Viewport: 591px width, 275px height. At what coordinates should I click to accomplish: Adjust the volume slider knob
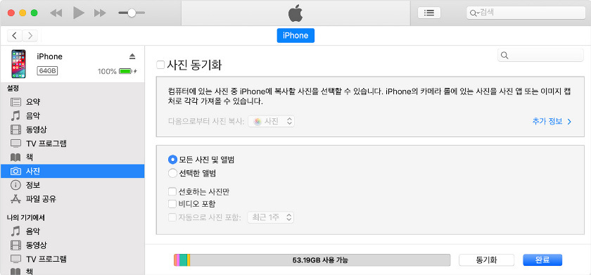point(132,13)
